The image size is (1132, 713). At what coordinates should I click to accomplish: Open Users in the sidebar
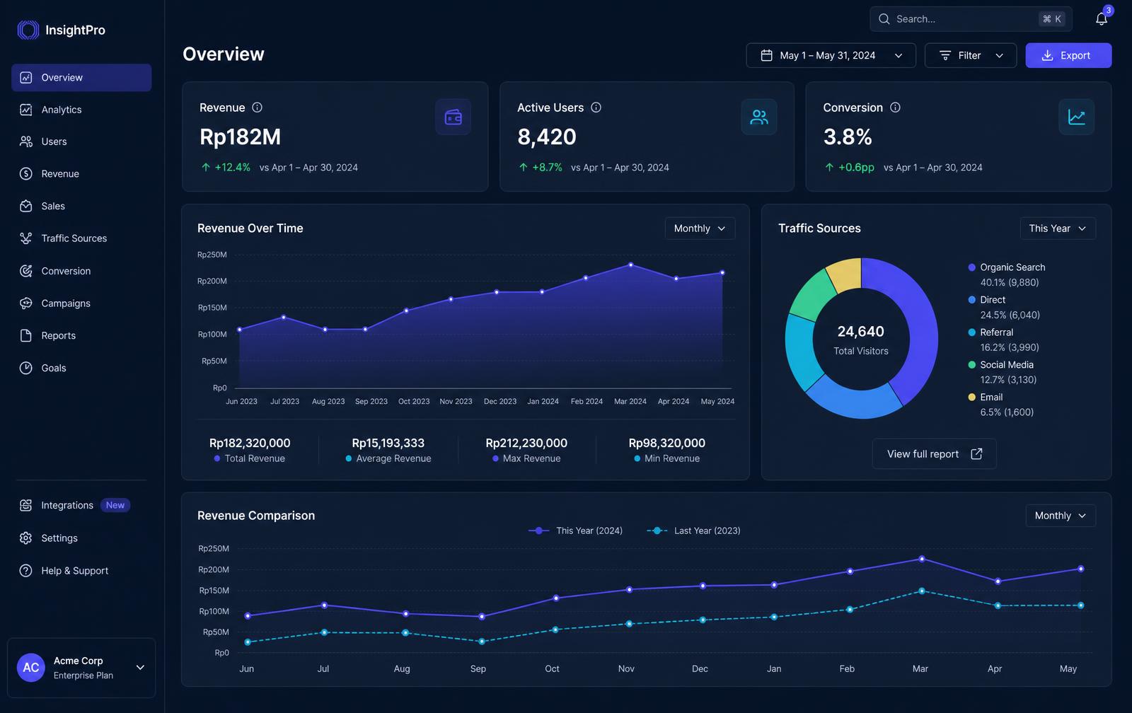(81, 141)
